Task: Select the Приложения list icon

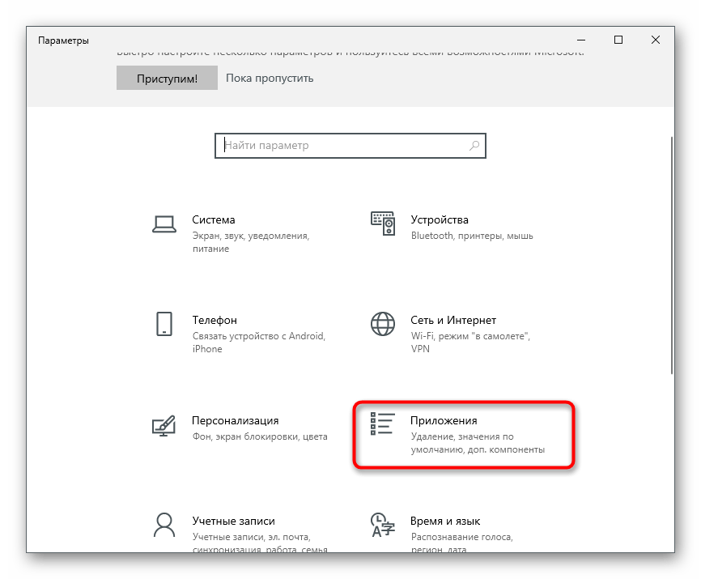Action: (382, 424)
